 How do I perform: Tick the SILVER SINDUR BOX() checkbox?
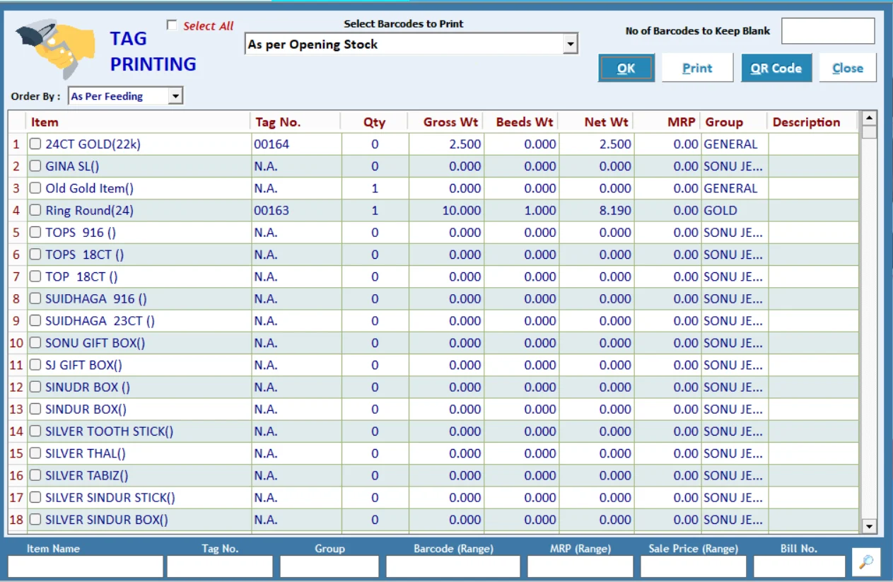[35, 520]
